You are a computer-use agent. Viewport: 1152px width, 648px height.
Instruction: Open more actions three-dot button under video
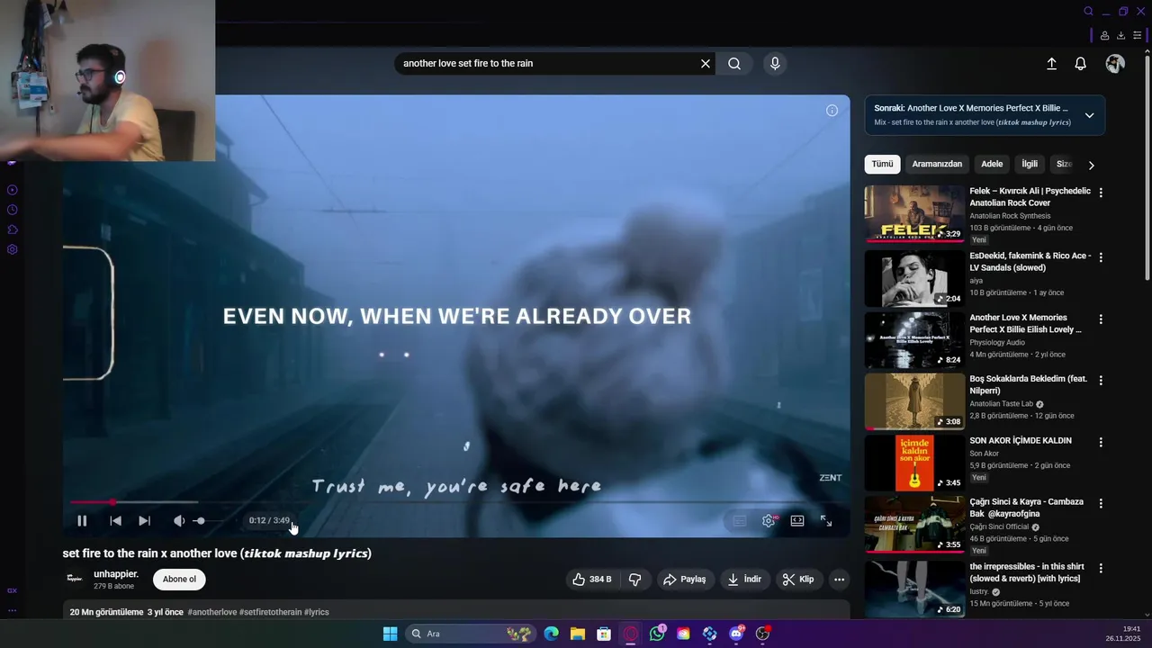[x=839, y=580]
